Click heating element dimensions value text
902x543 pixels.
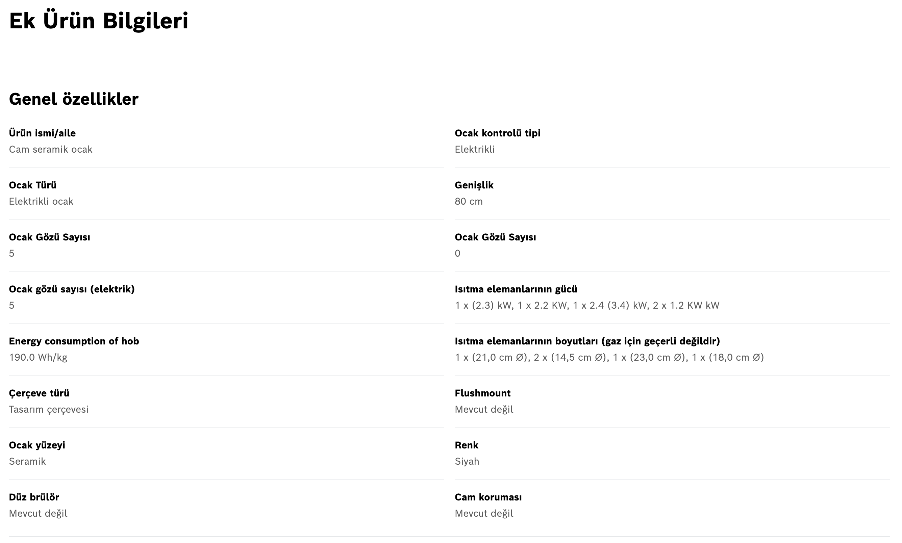tap(609, 357)
